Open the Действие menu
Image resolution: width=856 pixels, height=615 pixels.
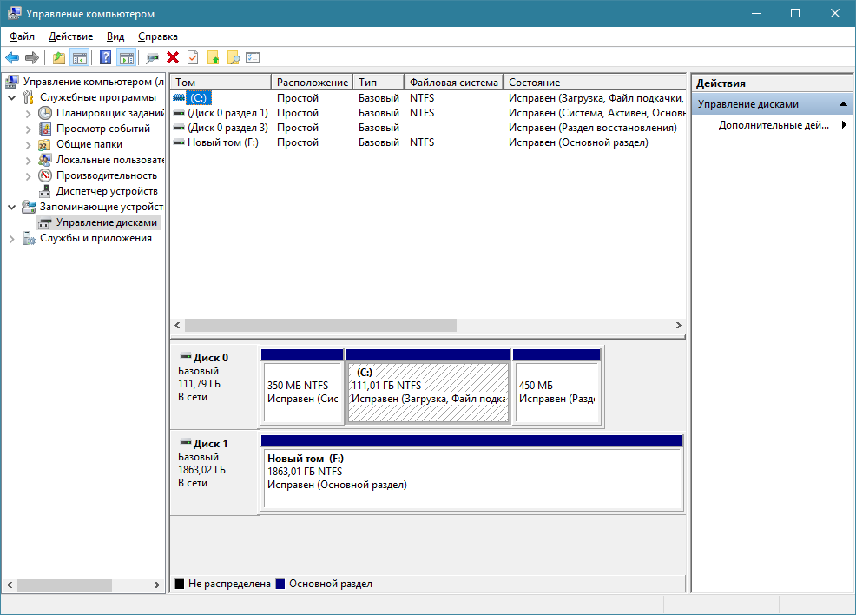pyautogui.click(x=70, y=36)
